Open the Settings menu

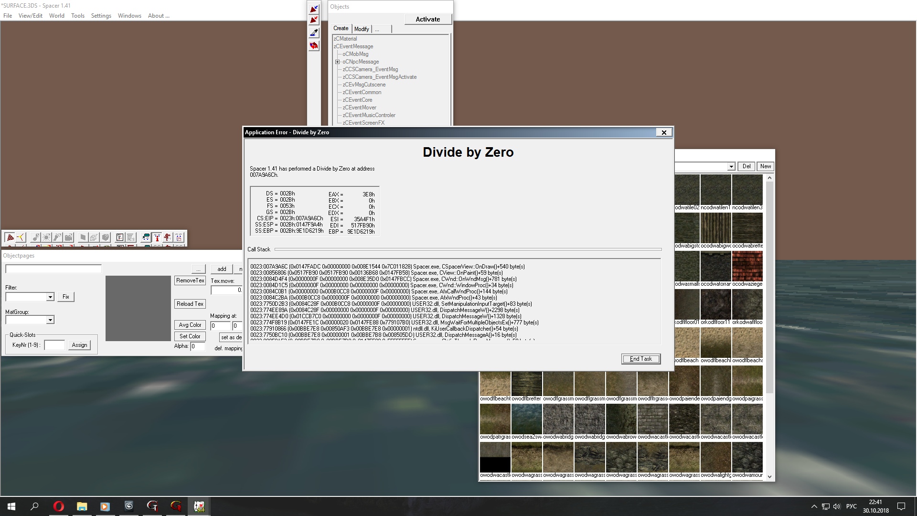[101, 16]
